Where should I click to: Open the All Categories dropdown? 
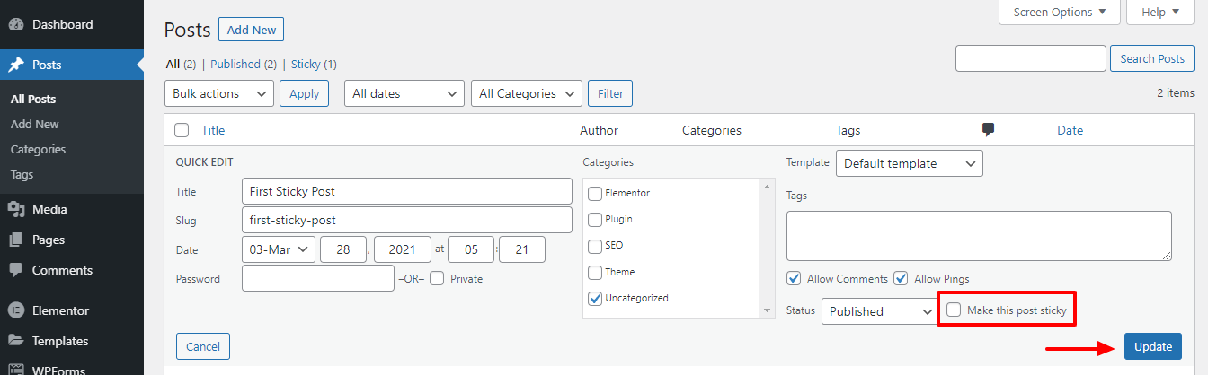[x=527, y=93]
